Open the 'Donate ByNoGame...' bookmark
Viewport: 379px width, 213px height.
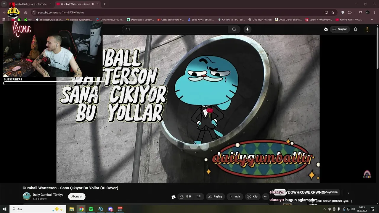pos(79,20)
